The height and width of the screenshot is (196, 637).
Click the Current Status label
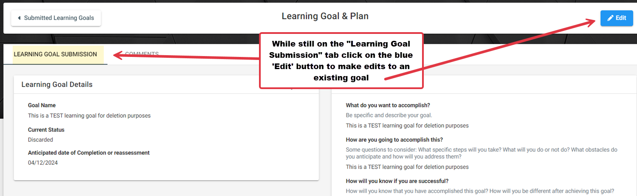tap(46, 130)
